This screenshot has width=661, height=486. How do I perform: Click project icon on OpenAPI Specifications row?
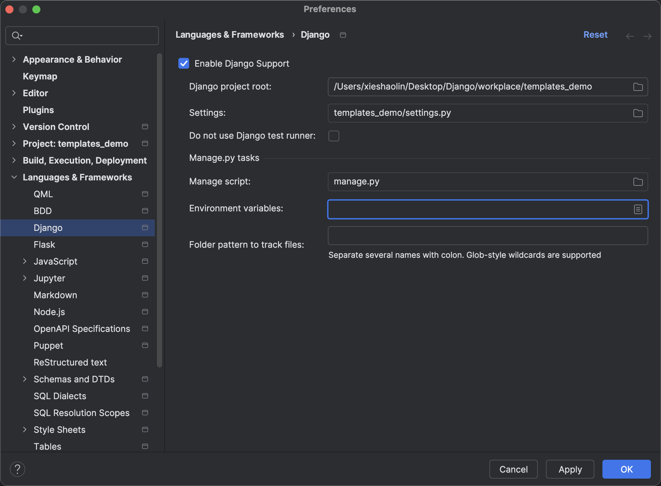click(x=145, y=328)
